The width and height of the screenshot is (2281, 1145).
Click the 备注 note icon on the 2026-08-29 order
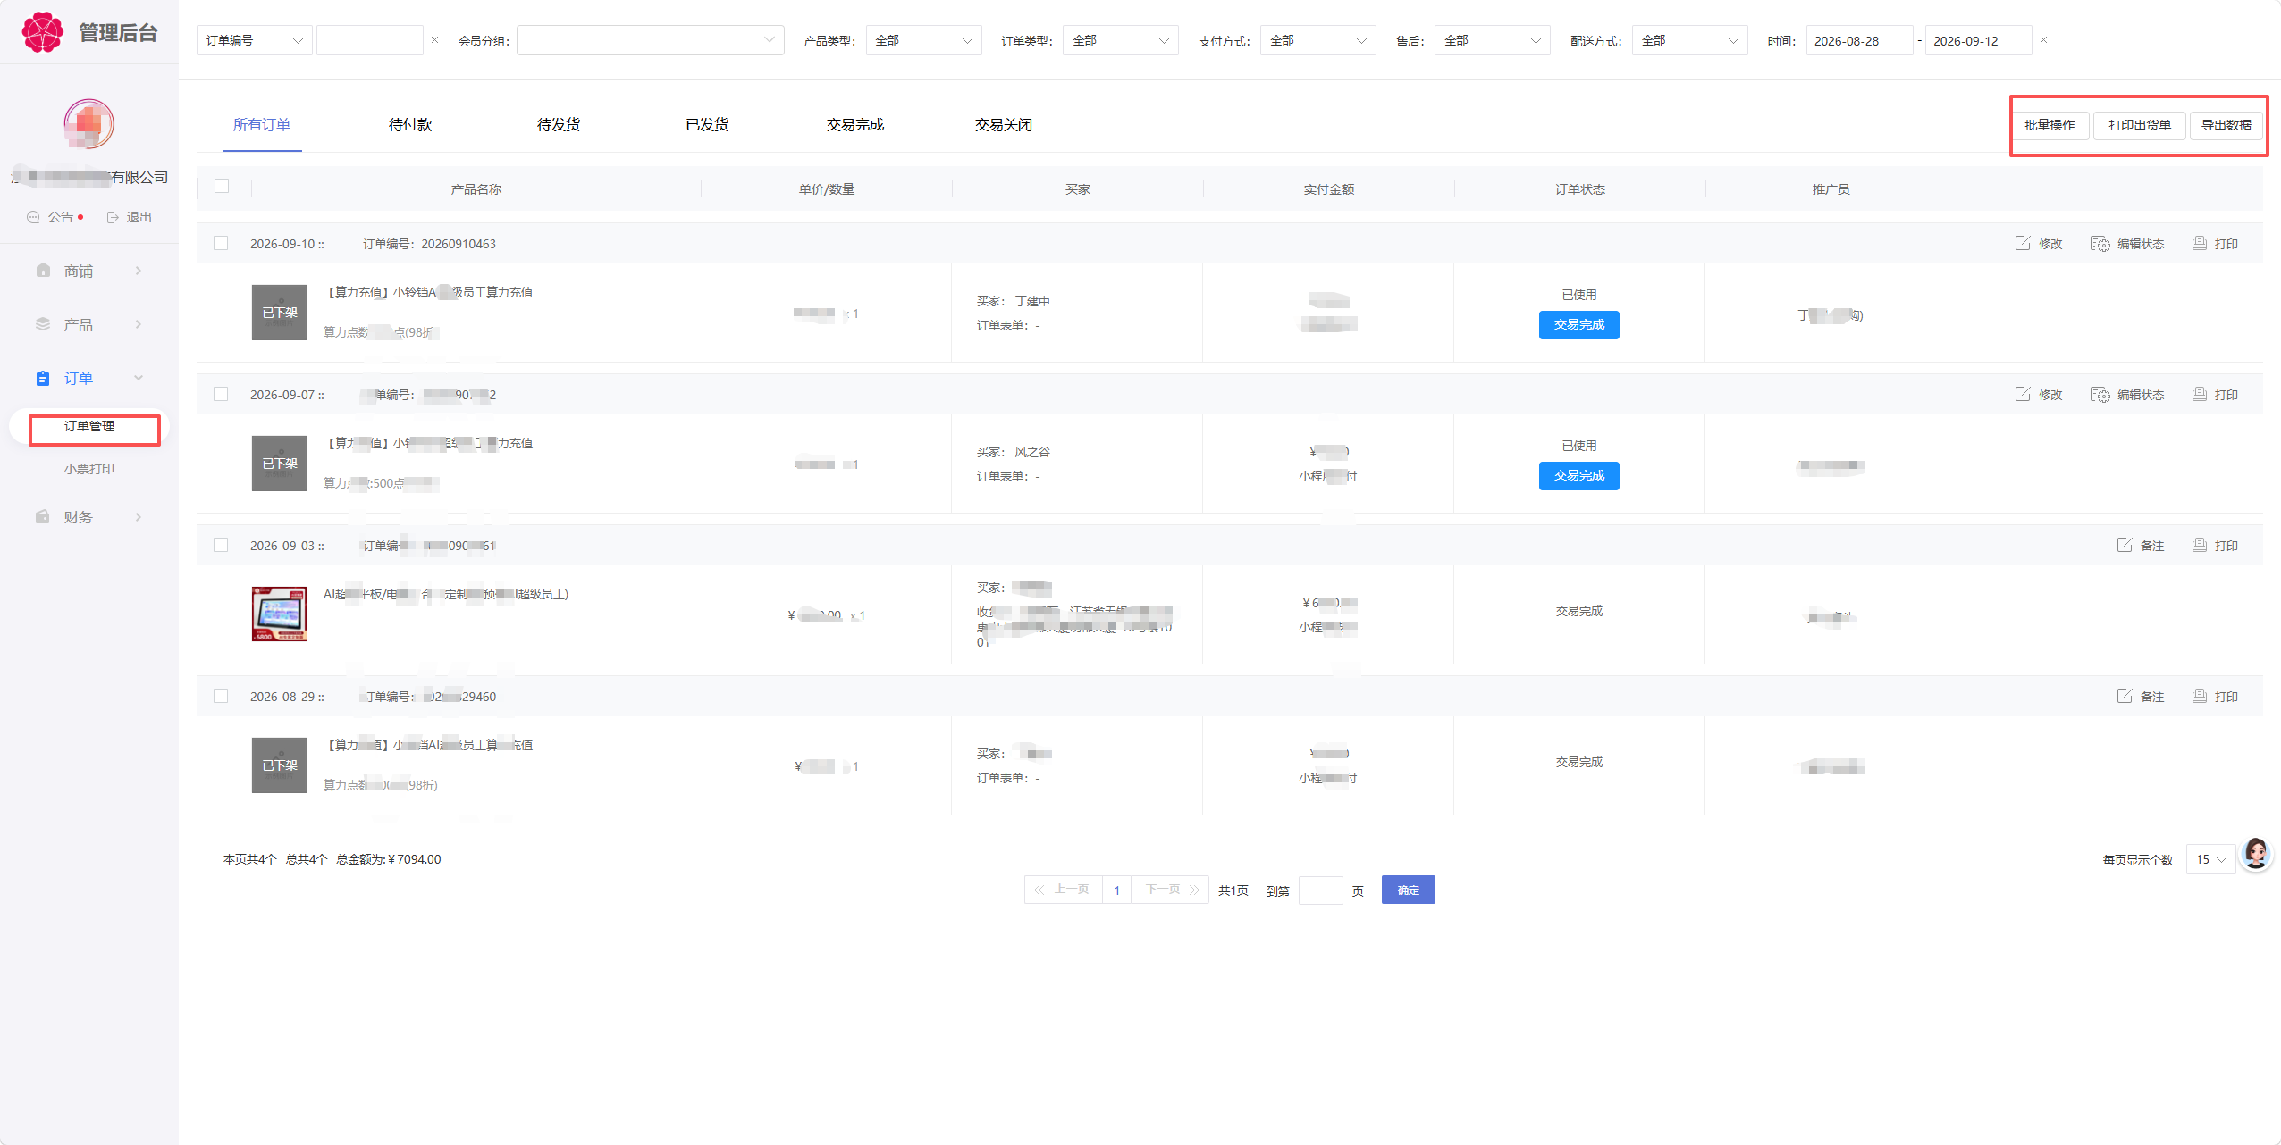tap(2125, 696)
